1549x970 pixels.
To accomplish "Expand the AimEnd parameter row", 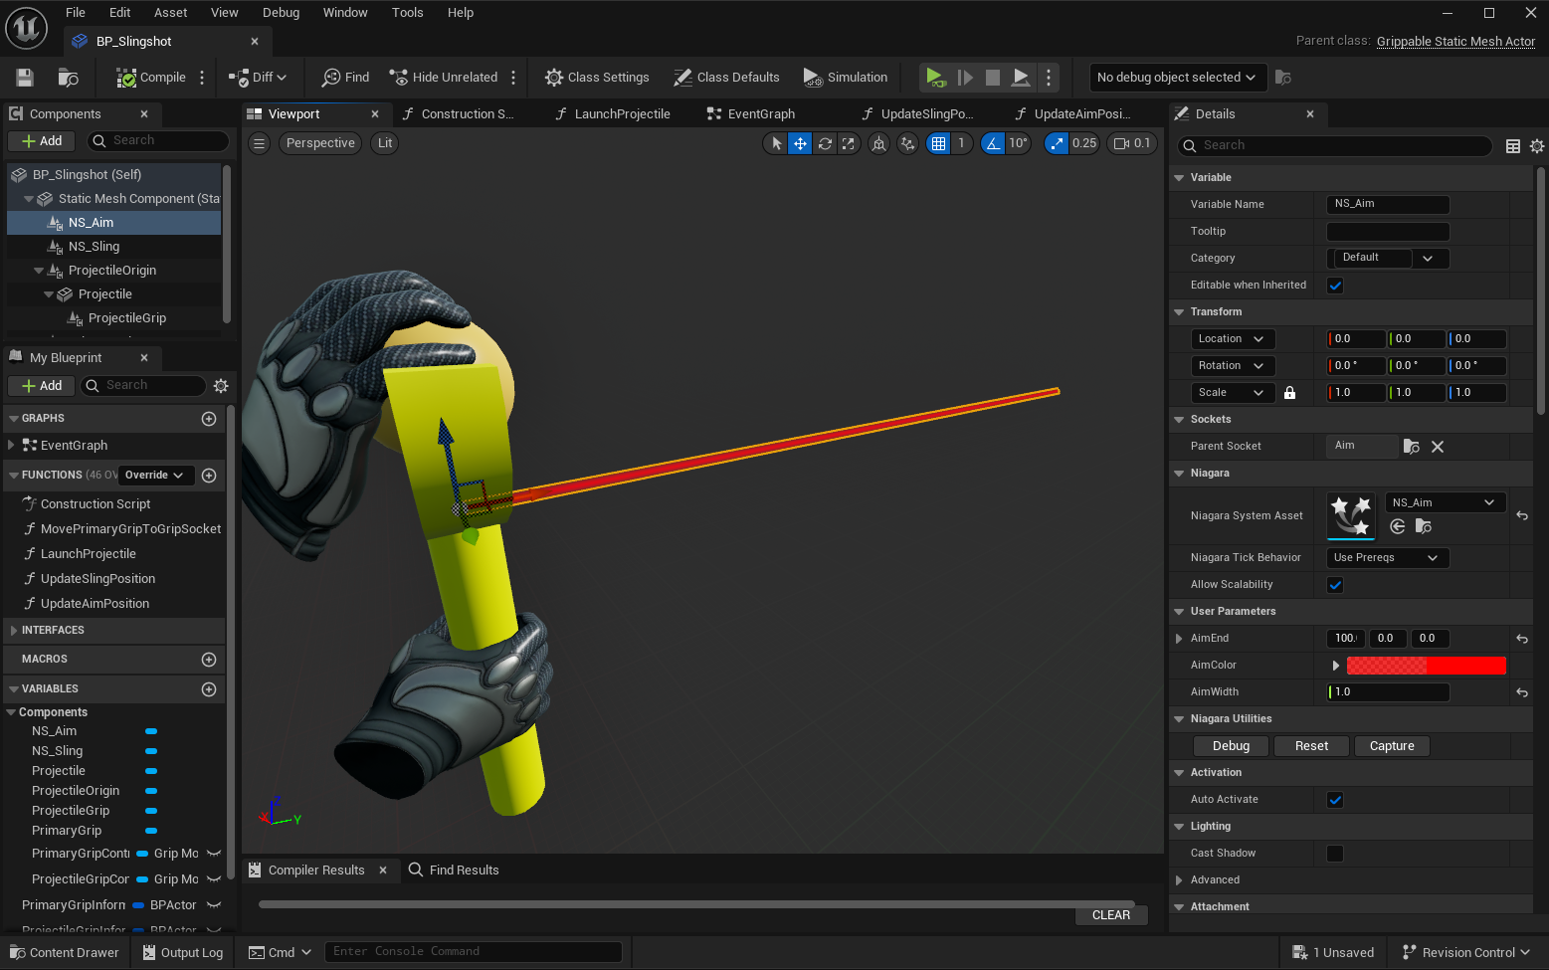I will coord(1179,639).
